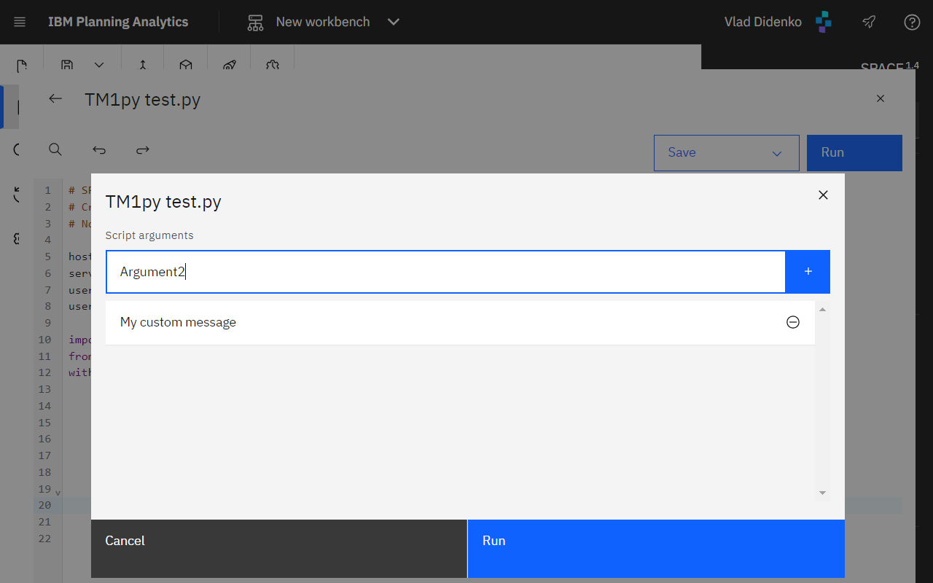Image resolution: width=933 pixels, height=583 pixels.
Task: Click the workbench hierarchy icon
Action: [x=255, y=22]
